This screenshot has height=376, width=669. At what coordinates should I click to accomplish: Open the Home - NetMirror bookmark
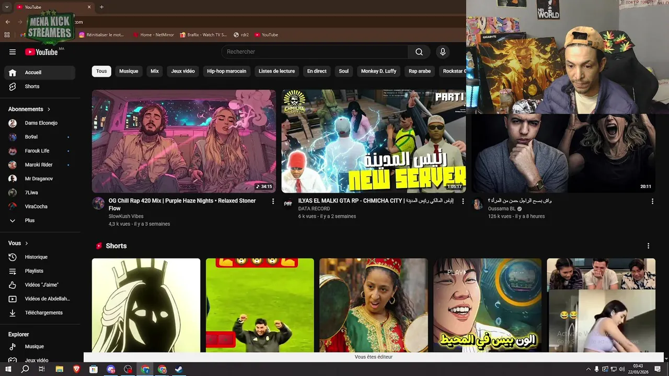153,35
